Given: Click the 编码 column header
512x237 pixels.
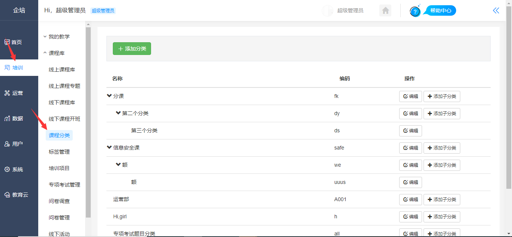Looking at the screenshot, I should tap(345, 79).
